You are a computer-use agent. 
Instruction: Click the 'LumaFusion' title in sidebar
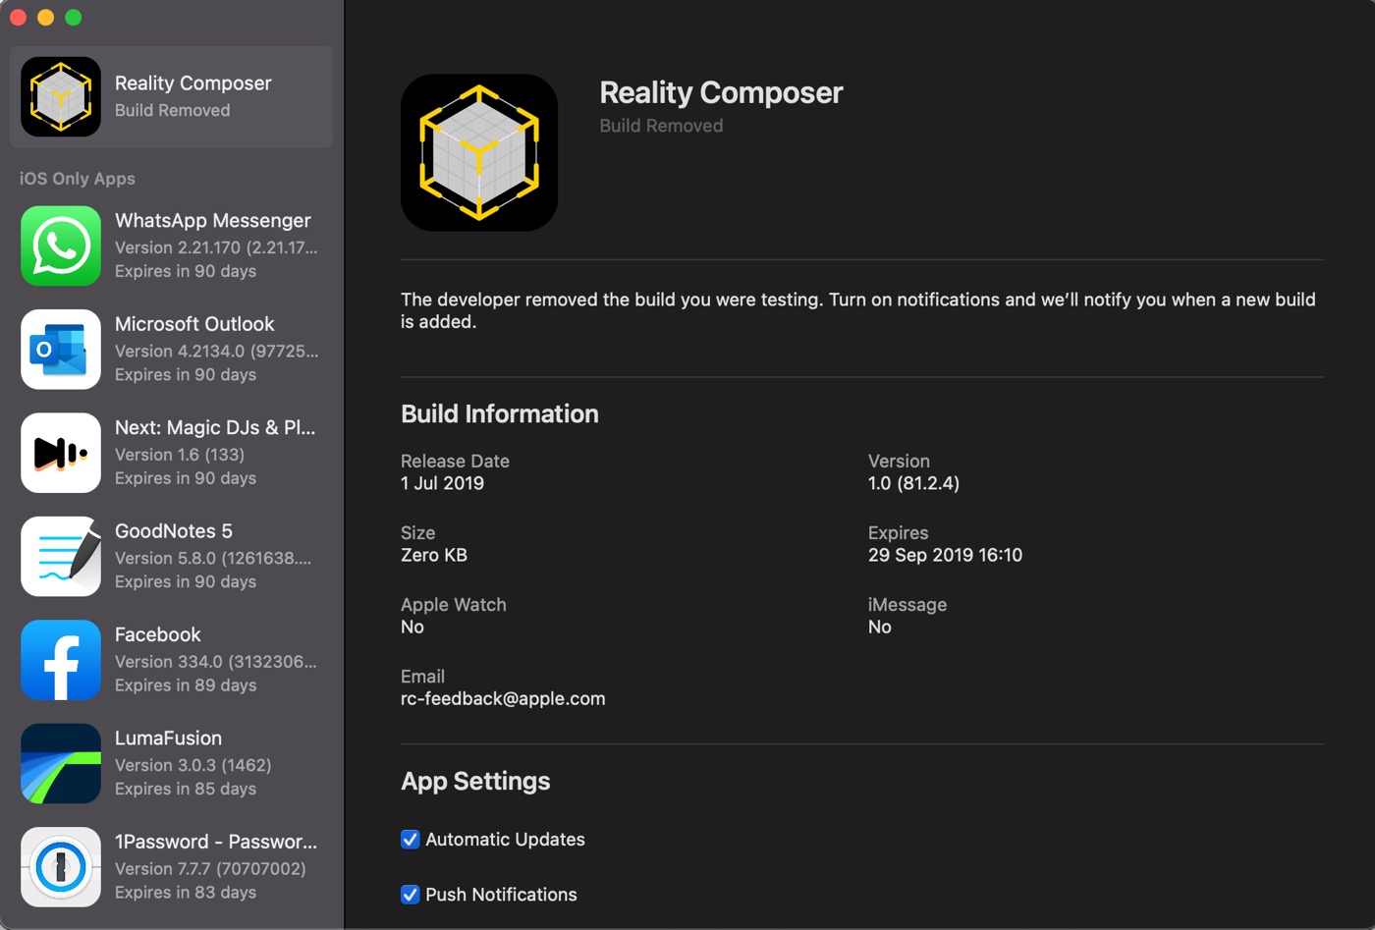pos(168,739)
